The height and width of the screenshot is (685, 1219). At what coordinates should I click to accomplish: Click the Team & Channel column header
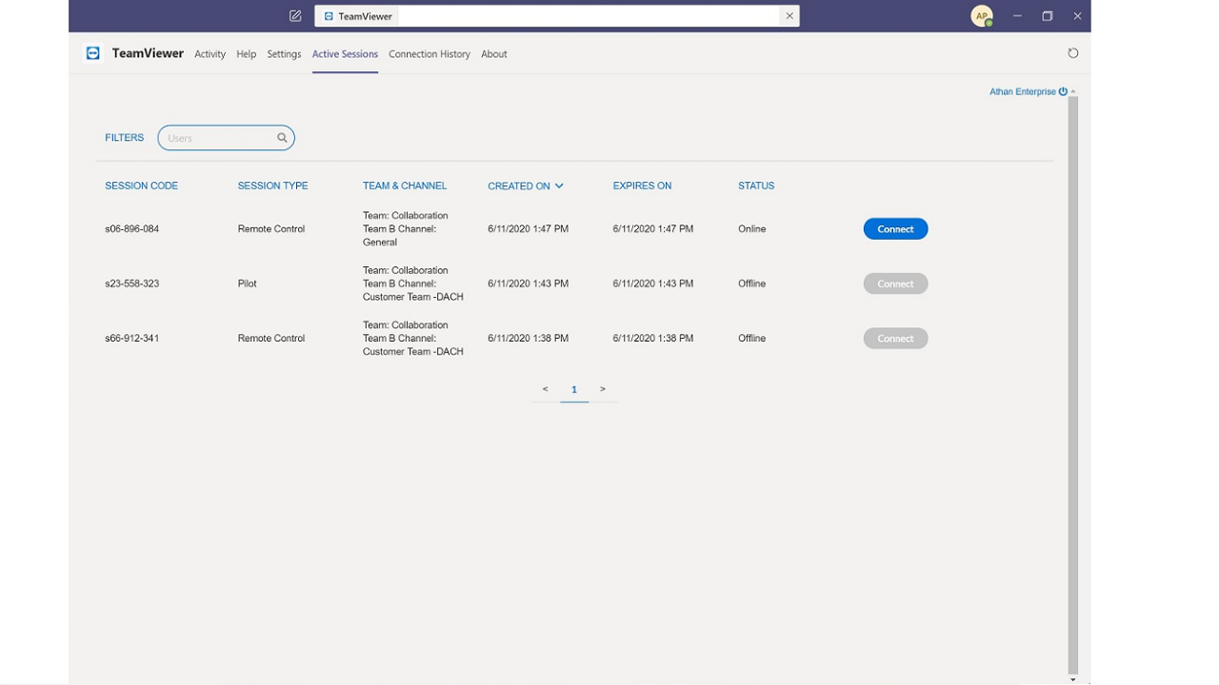405,186
